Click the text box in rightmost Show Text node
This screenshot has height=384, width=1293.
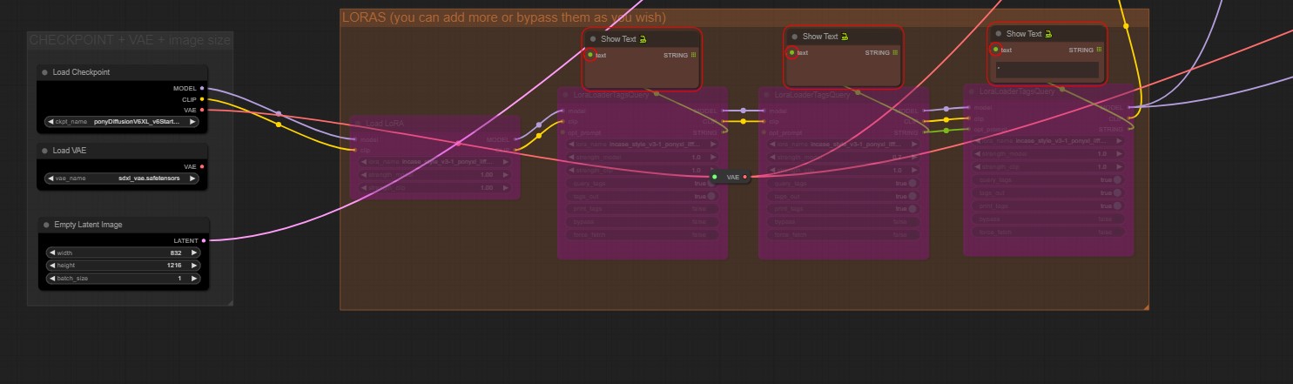tap(1047, 70)
